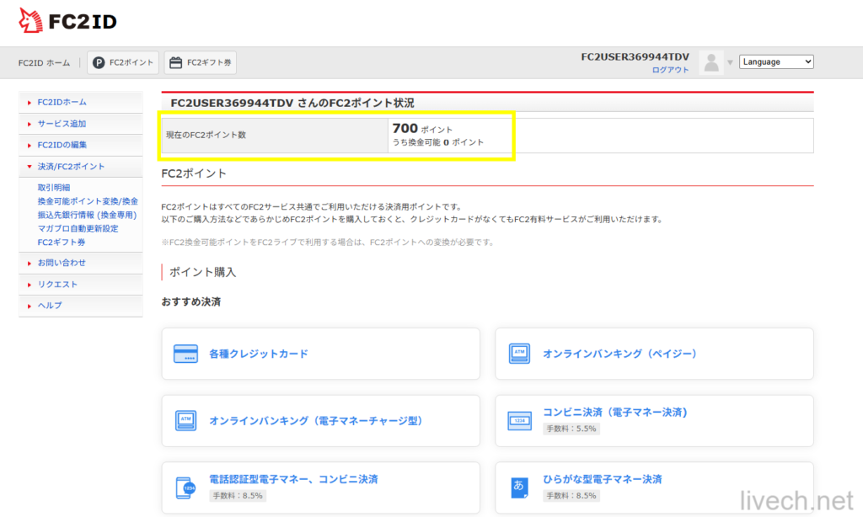863x517 pixels.
Task: Click ATM icon beside オンラインバンキング（ペイジー）
Action: pos(519,354)
